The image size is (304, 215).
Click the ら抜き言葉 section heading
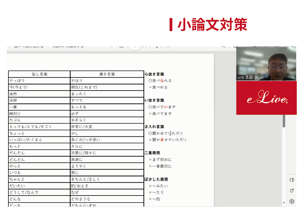pos(154,74)
